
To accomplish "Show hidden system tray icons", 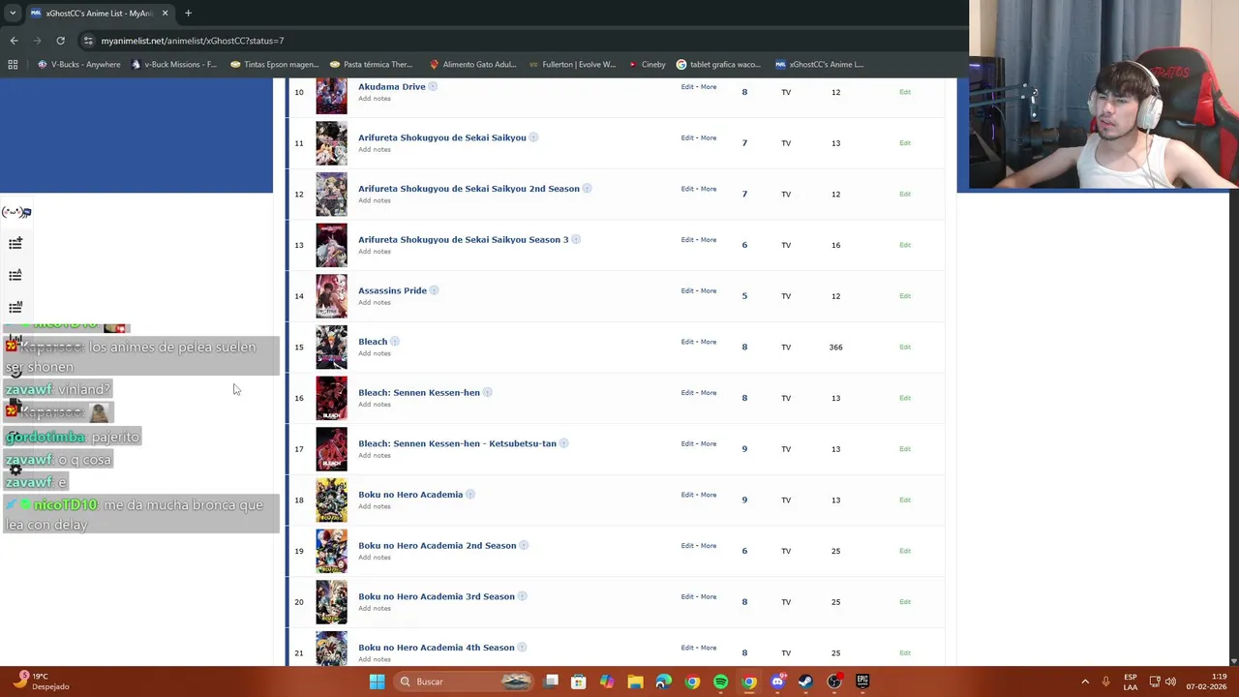I will [1085, 682].
